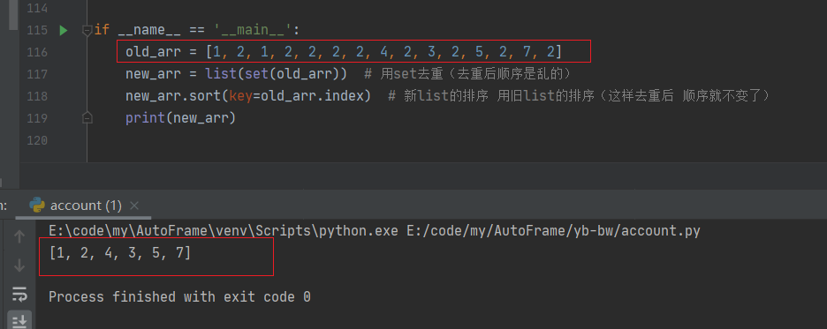Click the account.py script path in console
The height and width of the screenshot is (329, 827).
[554, 231]
